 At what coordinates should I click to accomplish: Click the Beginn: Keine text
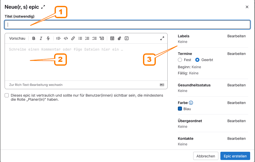pos(189,67)
